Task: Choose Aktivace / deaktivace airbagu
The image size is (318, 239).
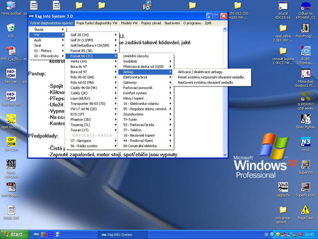Action: coord(212,72)
